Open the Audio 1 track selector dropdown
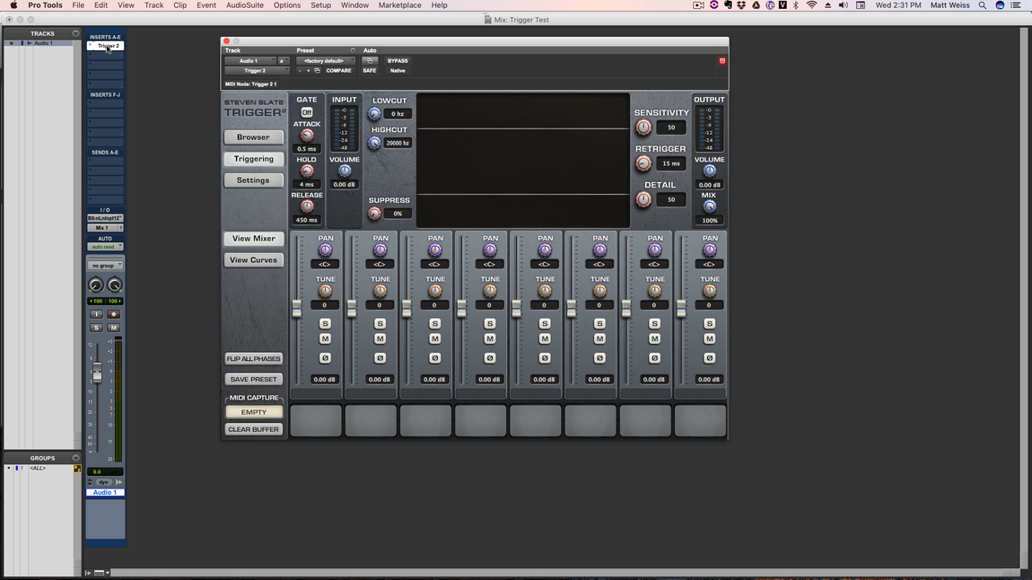 (250, 60)
